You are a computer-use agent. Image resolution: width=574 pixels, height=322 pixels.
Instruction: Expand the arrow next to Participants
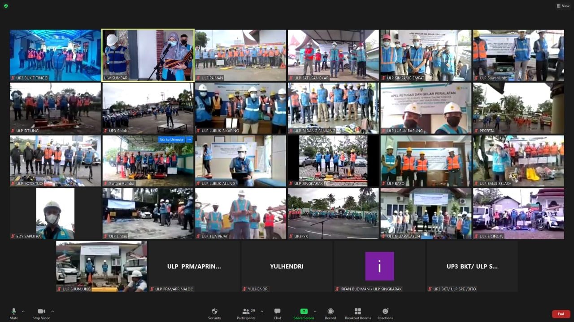pyautogui.click(x=262, y=311)
